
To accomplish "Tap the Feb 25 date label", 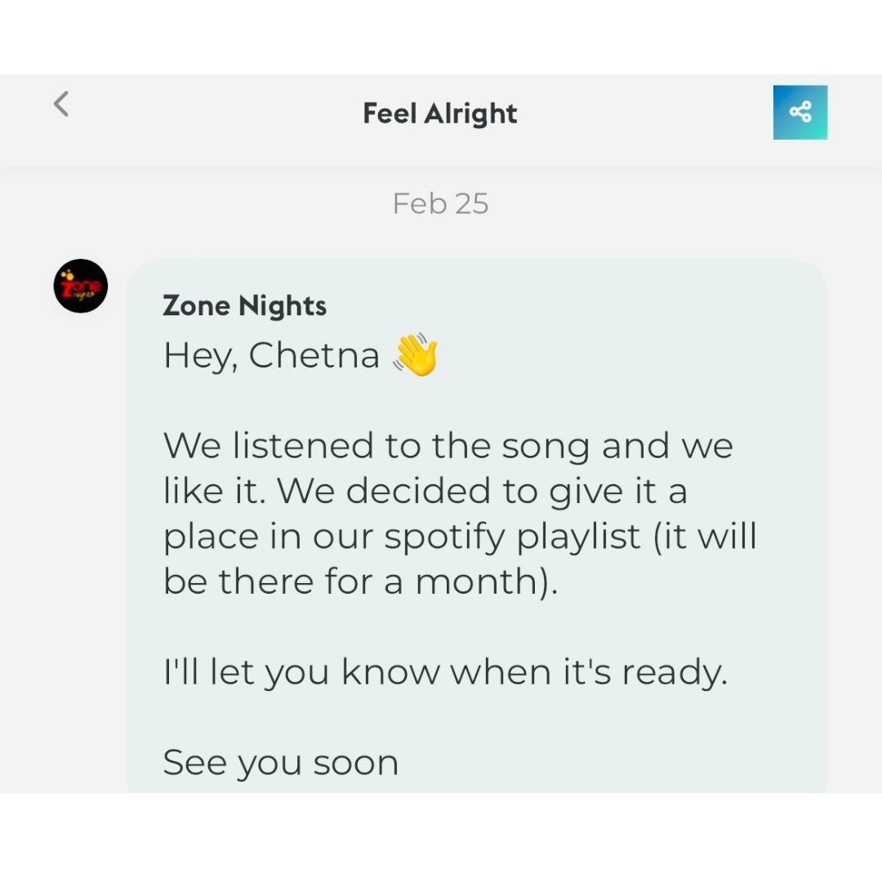I will 440,203.
